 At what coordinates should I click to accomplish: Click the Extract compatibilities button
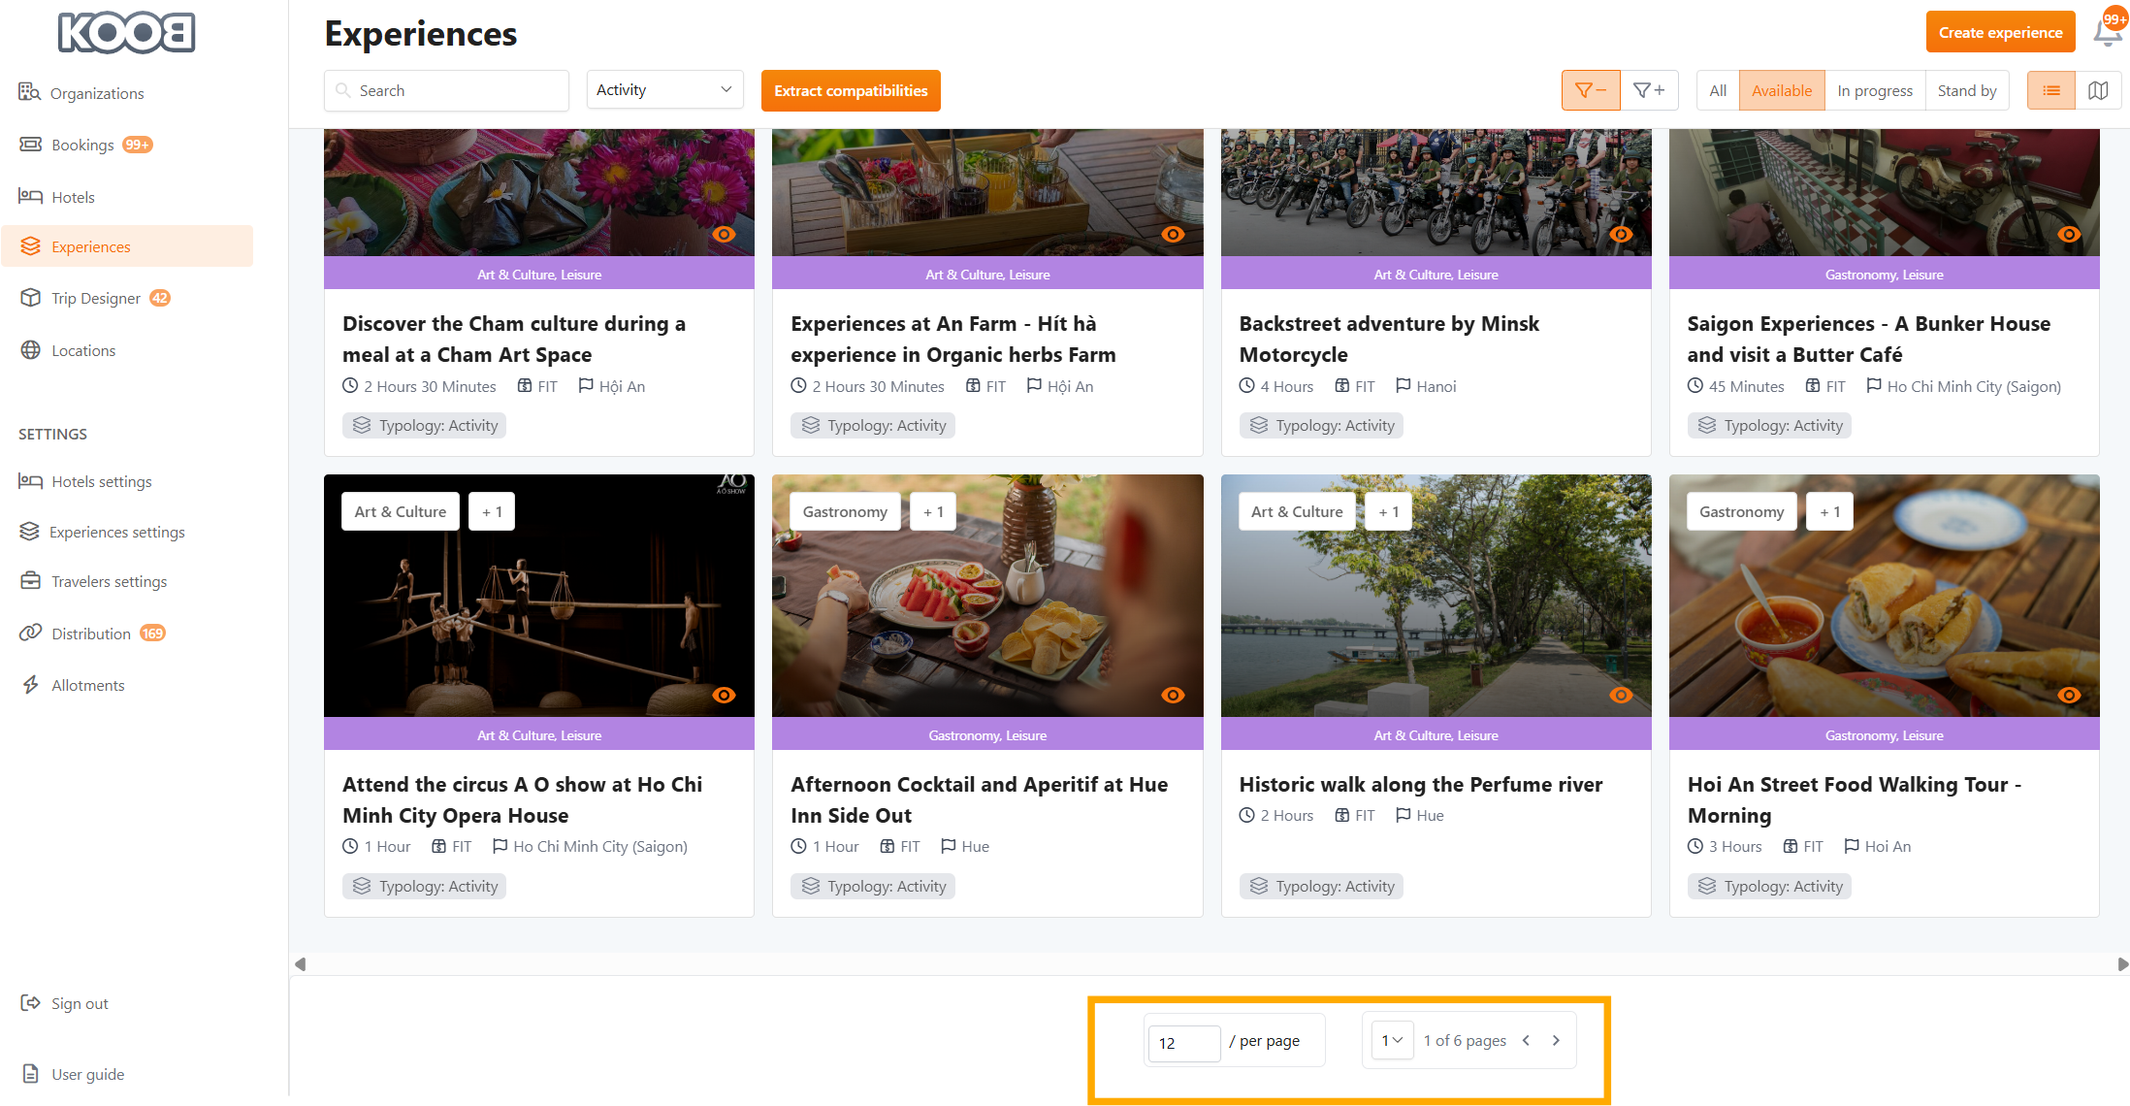[x=851, y=90]
